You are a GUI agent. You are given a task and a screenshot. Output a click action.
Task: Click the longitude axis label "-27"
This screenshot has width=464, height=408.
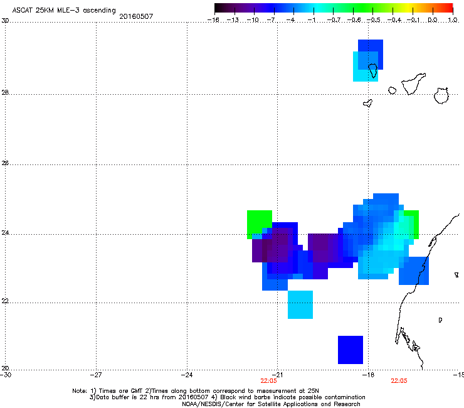click(96, 375)
